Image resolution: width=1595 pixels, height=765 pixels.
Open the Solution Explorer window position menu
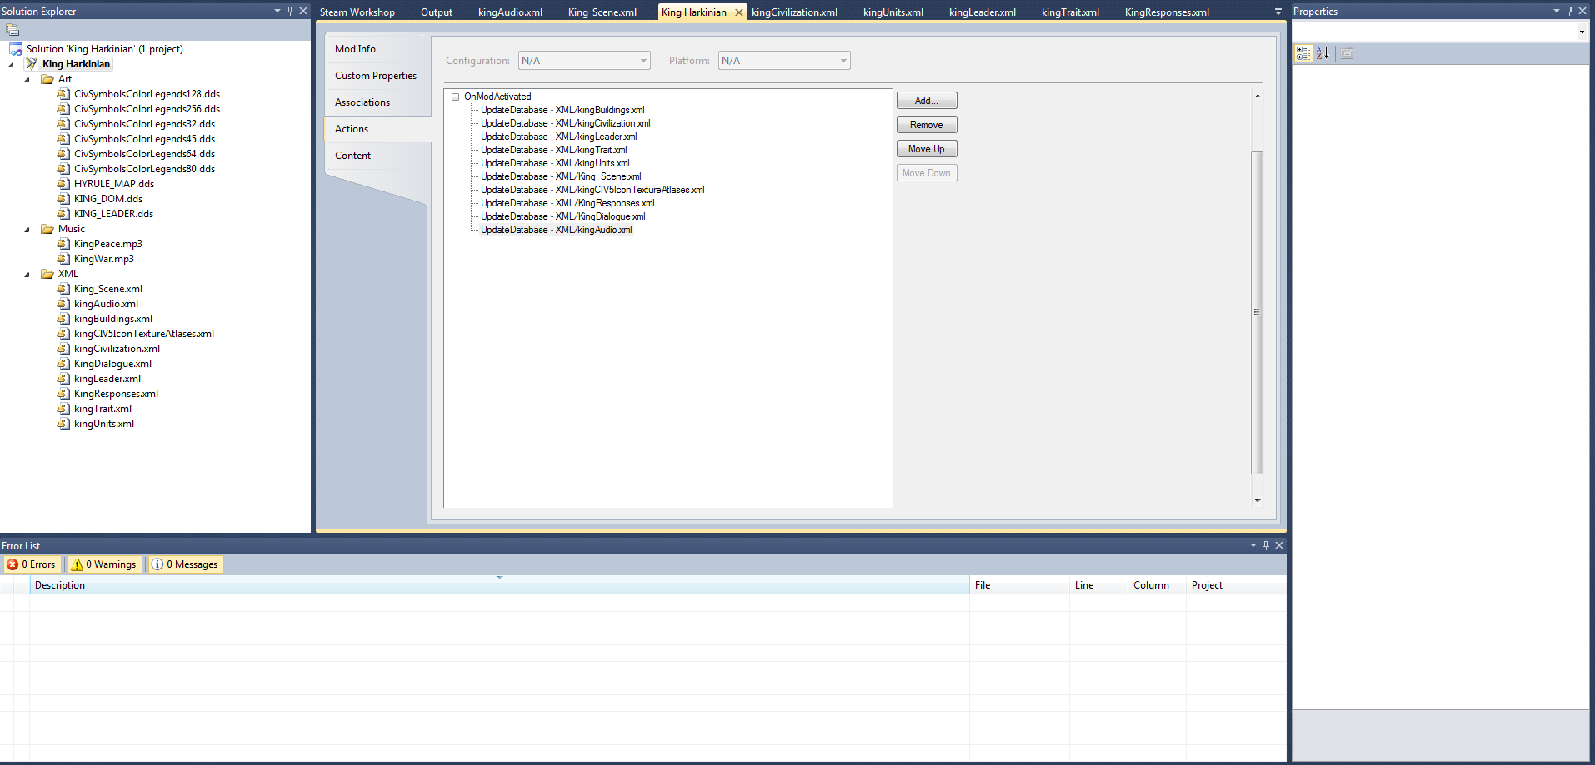coord(277,11)
